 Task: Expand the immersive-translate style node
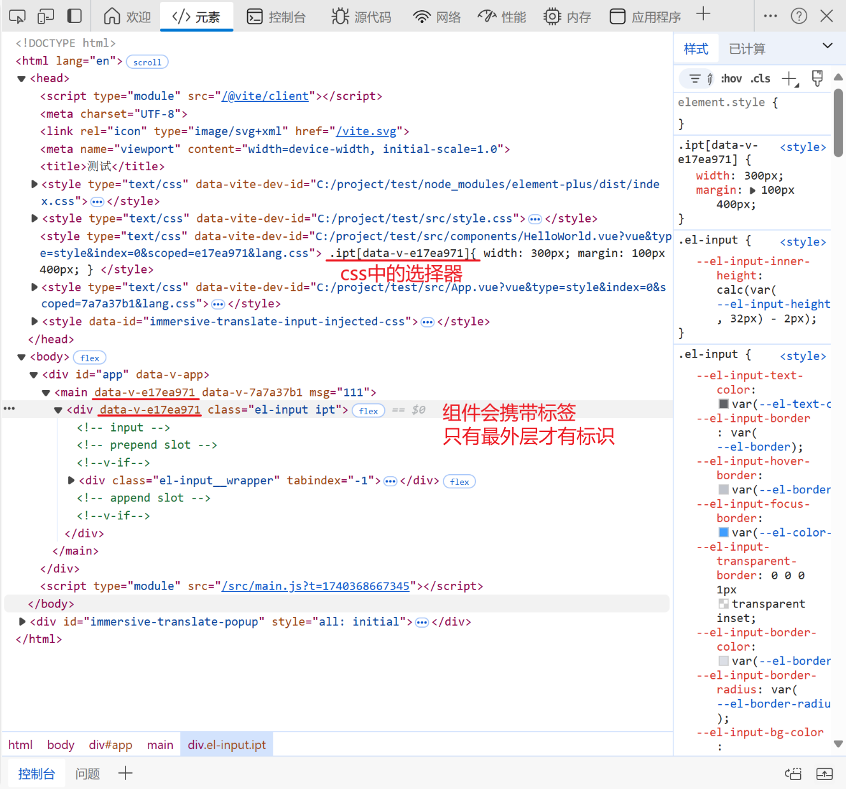pyautogui.click(x=34, y=321)
